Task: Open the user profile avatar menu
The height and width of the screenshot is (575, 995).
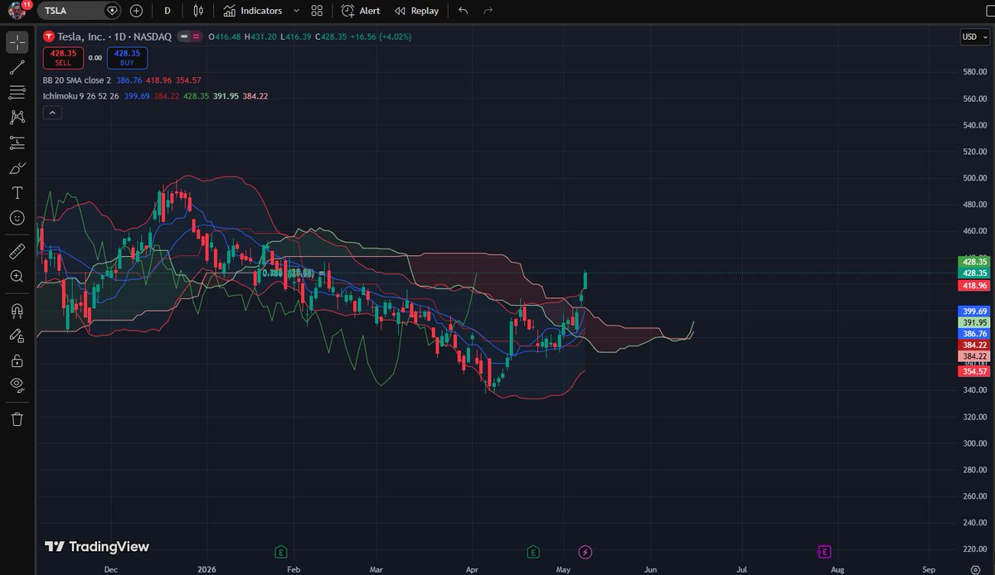Action: coord(17,11)
